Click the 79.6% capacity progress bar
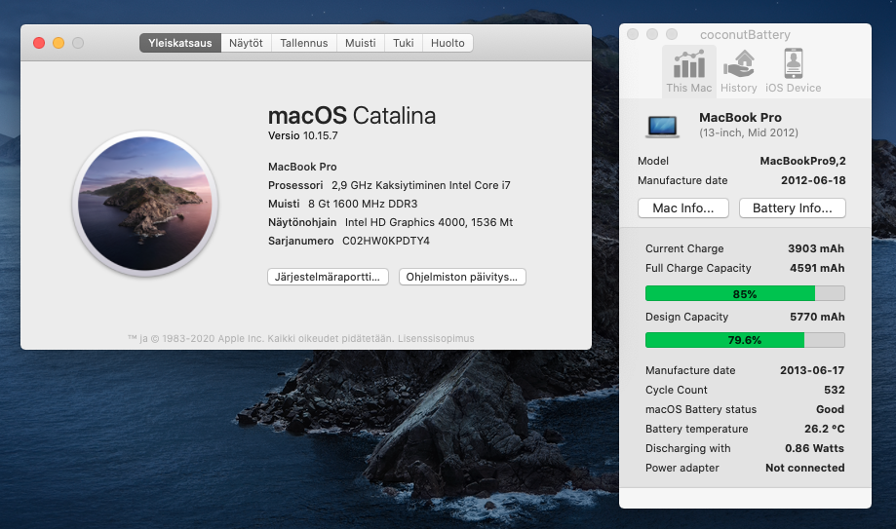The image size is (896, 529). [x=745, y=340]
